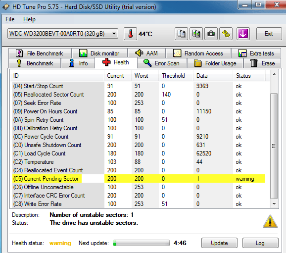Select the (C2) Temperature row
The height and width of the screenshot is (253, 286).
pos(139,162)
